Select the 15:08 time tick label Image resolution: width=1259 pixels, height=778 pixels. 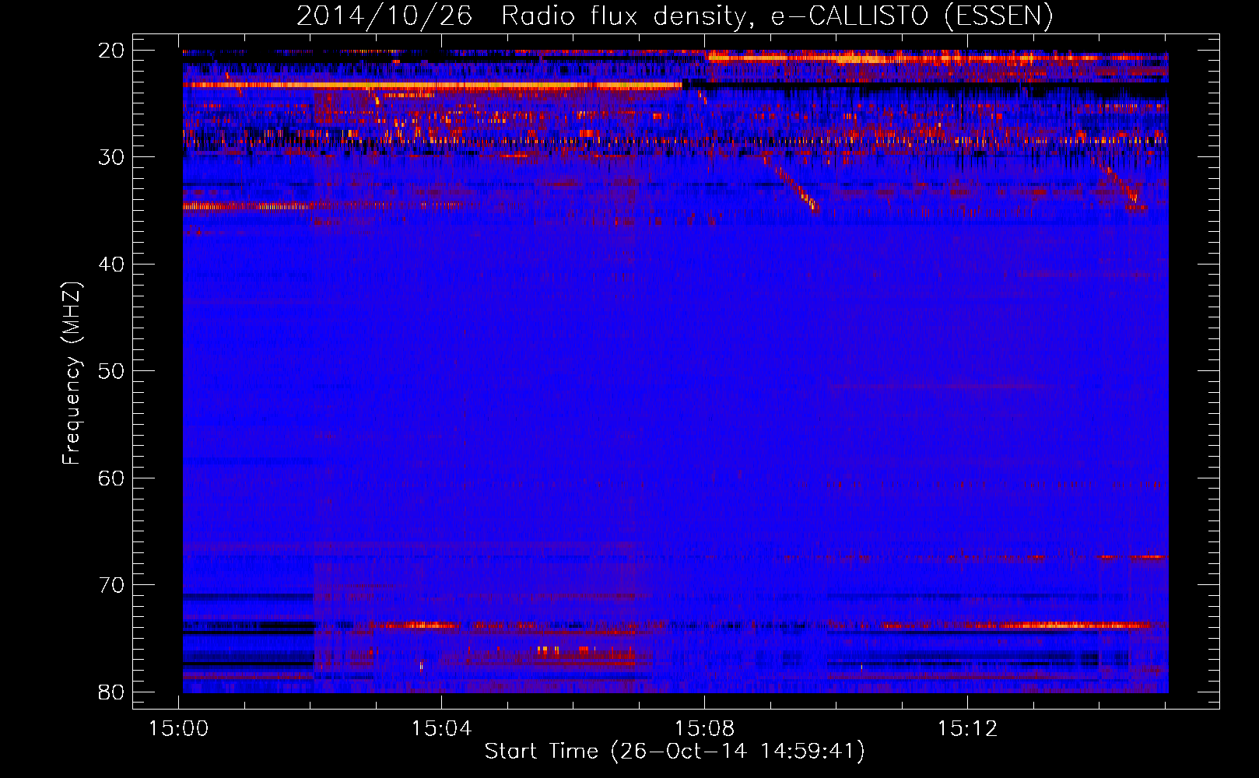click(704, 729)
